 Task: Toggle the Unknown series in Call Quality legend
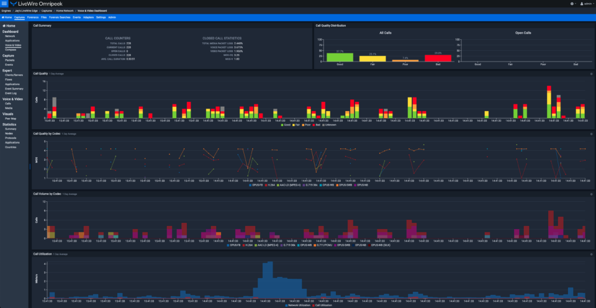332,124
